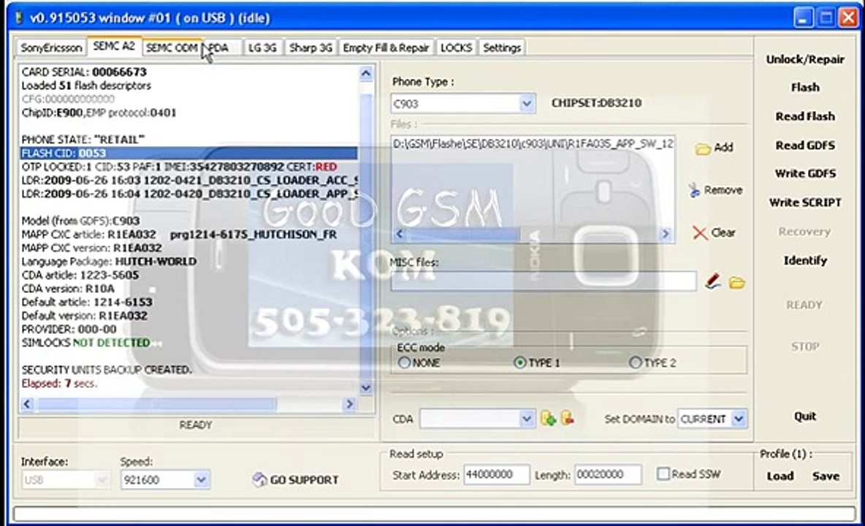Select the FLASH CID: 0053 log line
Image resolution: width=865 pixels, height=526 pixels.
[189, 153]
